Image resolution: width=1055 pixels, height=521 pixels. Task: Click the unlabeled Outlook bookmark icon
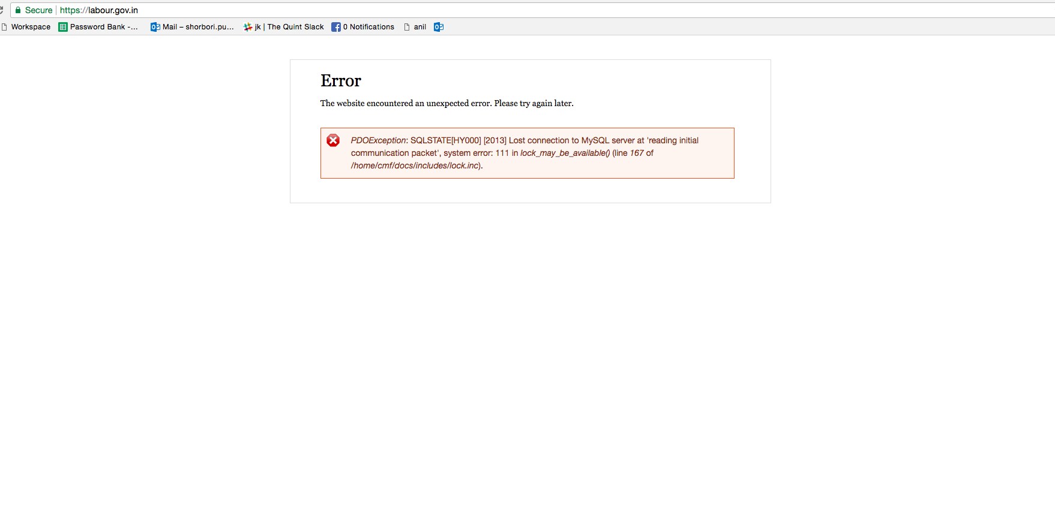tap(439, 27)
